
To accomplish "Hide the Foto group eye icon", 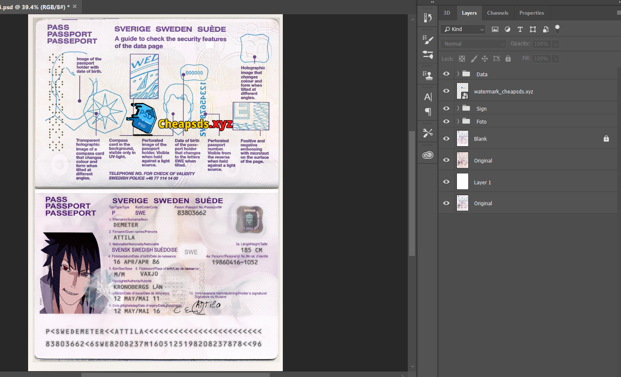I will pyautogui.click(x=446, y=121).
